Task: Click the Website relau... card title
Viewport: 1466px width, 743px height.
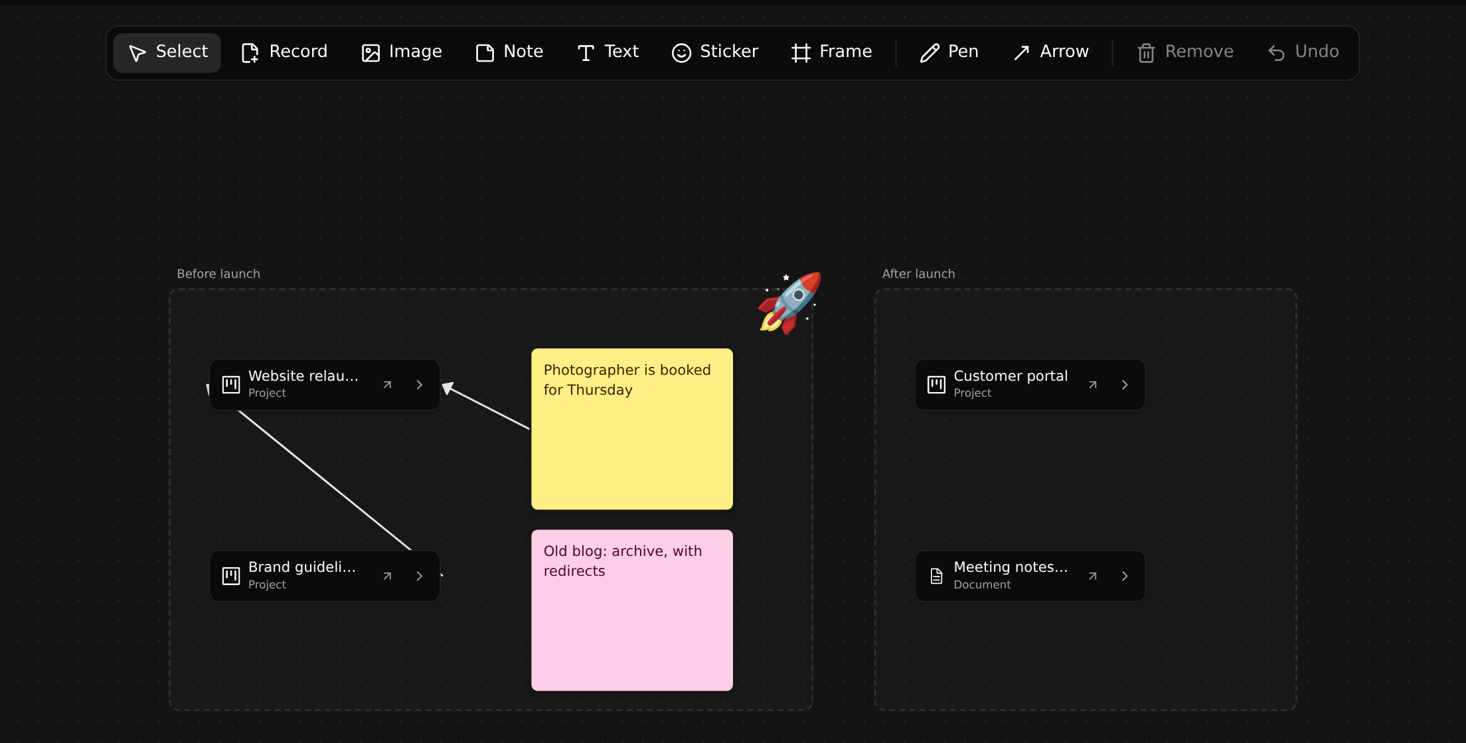Action: [303, 376]
